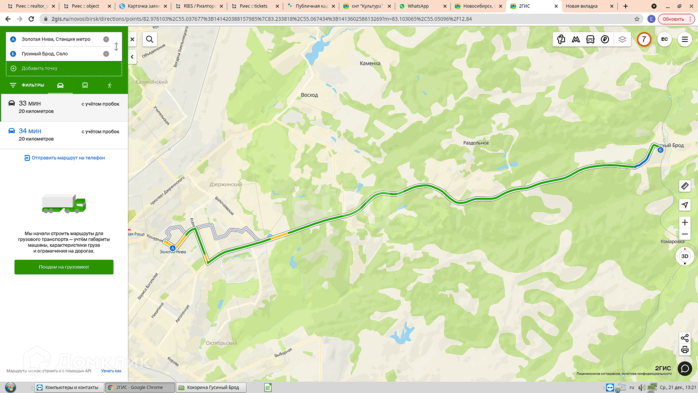This screenshot has width=698, height=393.
Task: Zoom in on the map
Action: [x=685, y=222]
